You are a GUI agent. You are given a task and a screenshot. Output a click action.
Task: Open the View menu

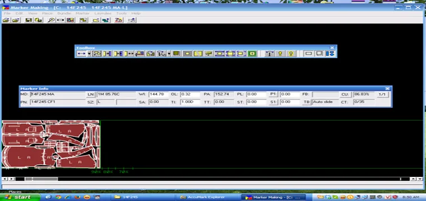pyautogui.click(x=33, y=13)
